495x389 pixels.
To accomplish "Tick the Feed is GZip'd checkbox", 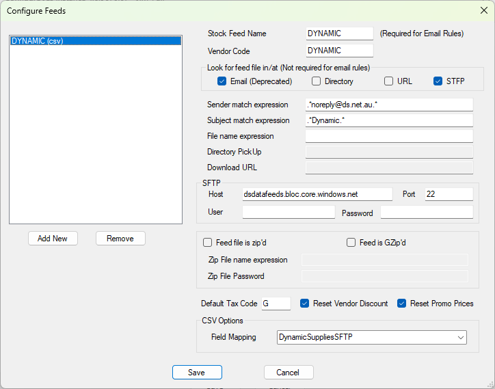I will click(x=351, y=243).
